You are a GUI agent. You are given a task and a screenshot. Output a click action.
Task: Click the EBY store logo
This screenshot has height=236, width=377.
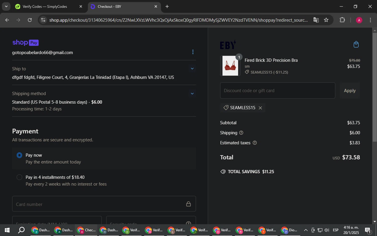click(x=228, y=45)
